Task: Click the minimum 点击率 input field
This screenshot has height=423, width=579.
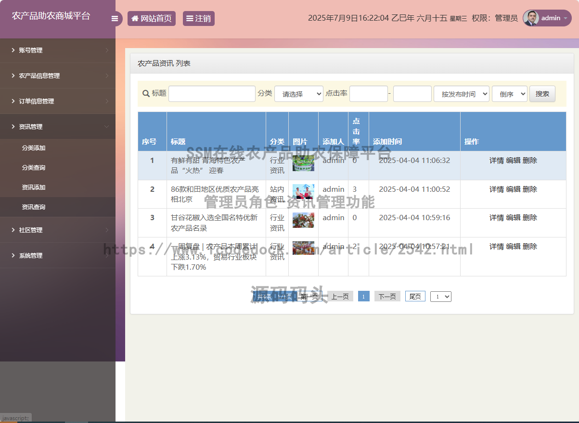Action: (369, 94)
